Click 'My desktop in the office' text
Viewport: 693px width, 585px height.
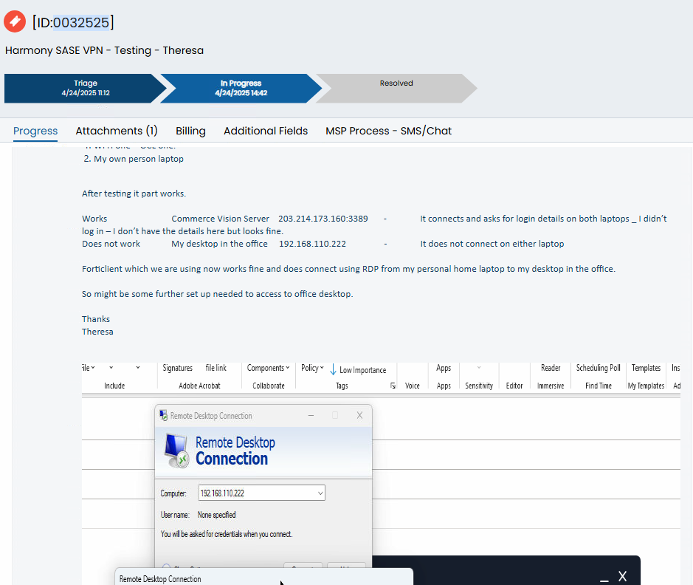pyautogui.click(x=219, y=244)
